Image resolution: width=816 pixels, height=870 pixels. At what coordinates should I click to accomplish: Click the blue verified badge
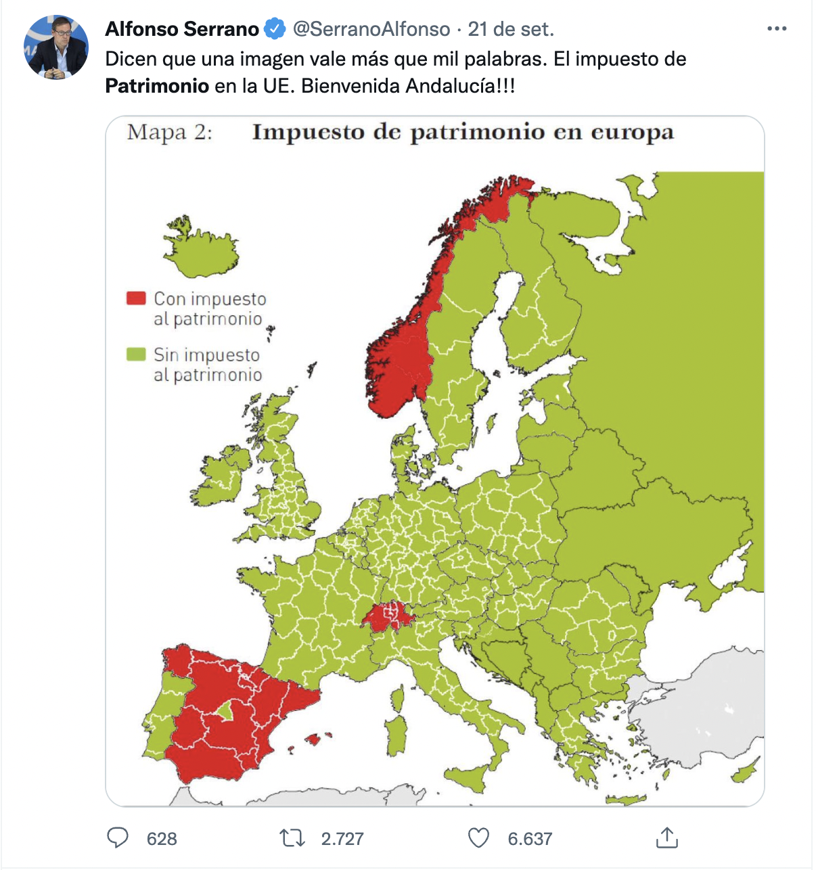pos(274,29)
